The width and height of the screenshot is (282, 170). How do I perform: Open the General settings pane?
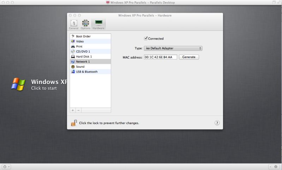[x=74, y=25]
